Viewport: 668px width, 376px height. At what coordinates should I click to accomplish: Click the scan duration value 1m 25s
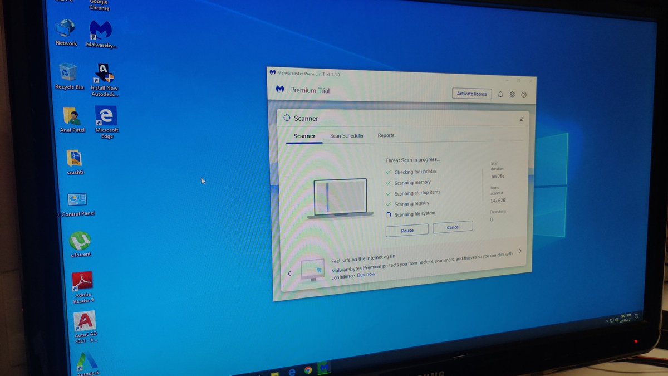(x=497, y=177)
